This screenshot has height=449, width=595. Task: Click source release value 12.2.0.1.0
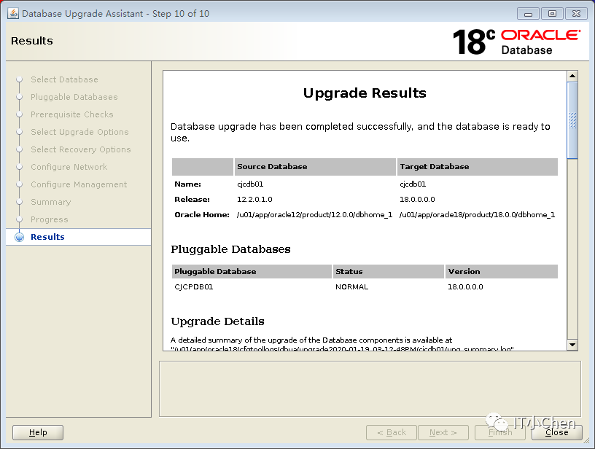click(254, 200)
